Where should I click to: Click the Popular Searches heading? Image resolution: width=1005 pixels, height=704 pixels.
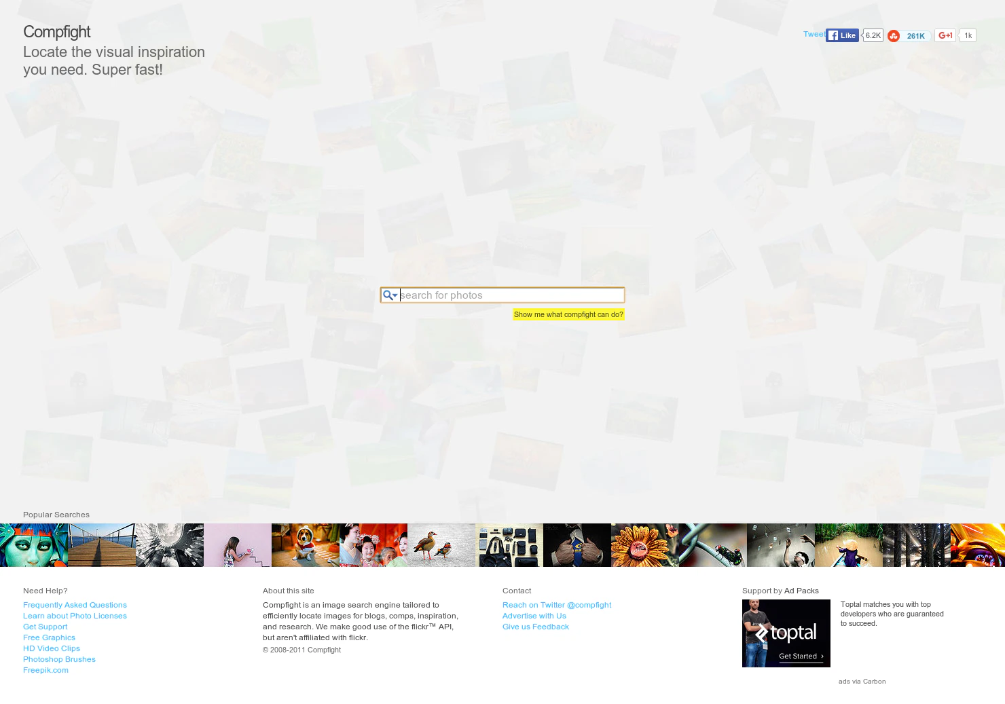coord(56,515)
